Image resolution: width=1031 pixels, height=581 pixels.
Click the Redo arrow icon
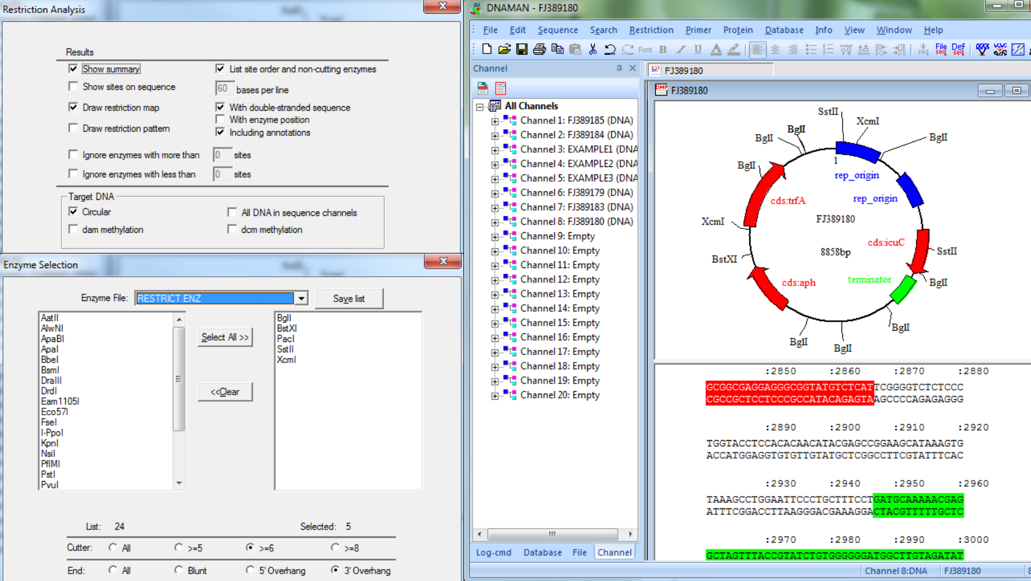click(628, 49)
